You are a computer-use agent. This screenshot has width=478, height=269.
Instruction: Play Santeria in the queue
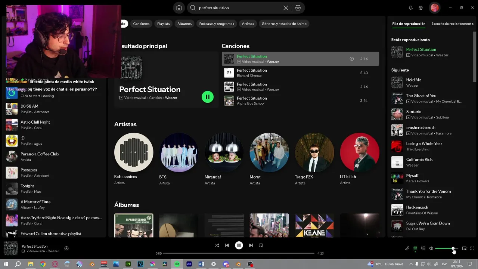431,114
